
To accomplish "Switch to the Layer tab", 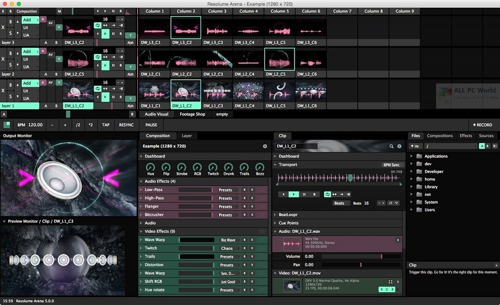I will [x=187, y=136].
